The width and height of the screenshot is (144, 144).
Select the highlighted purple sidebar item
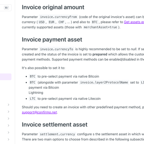tap(6, 77)
